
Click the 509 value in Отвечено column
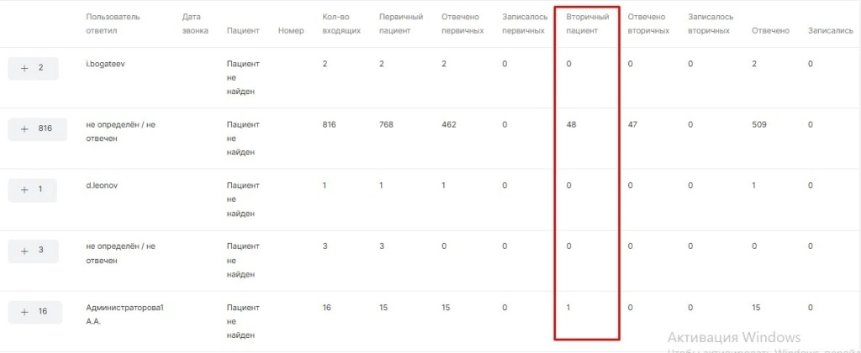[760, 125]
